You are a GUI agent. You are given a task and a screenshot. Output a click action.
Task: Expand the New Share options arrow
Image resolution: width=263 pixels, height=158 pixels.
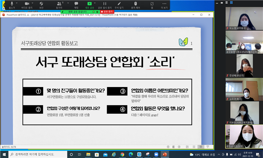(x=95, y=3)
